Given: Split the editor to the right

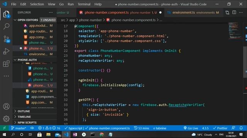Looking at the screenshot, I should [234, 12].
